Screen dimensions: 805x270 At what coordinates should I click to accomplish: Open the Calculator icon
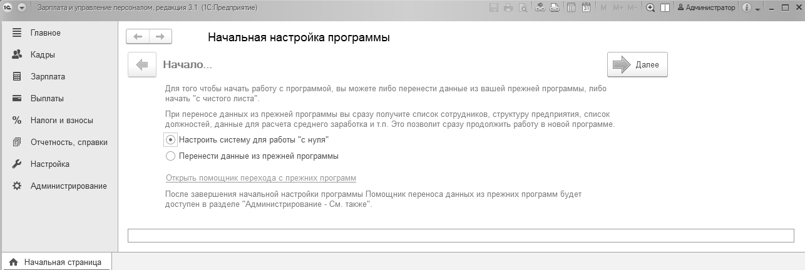[x=572, y=8]
